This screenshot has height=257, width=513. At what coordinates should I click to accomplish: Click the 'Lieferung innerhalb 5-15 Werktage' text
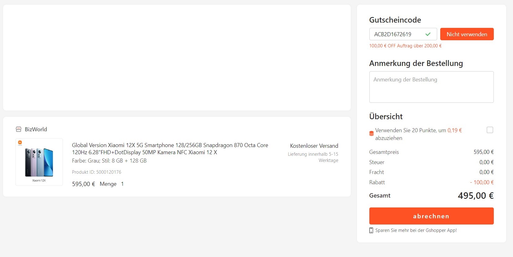(x=313, y=157)
